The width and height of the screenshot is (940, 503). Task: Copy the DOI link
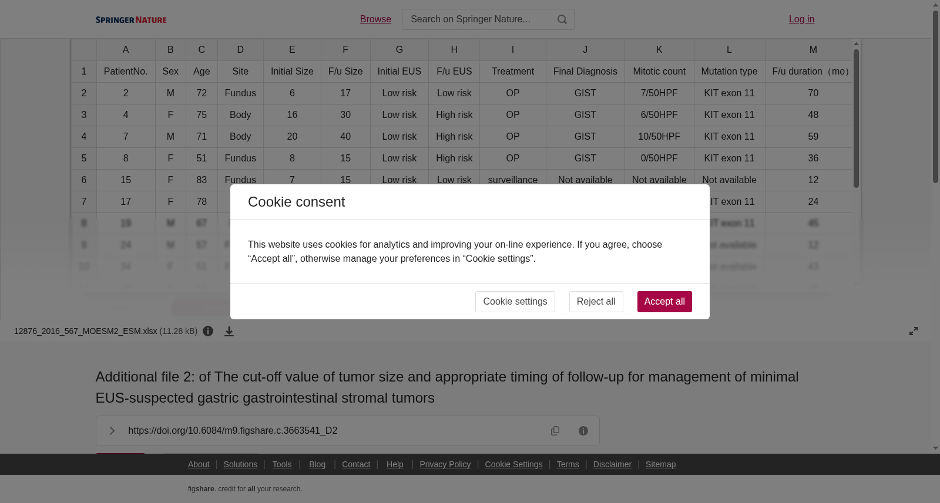coord(555,431)
